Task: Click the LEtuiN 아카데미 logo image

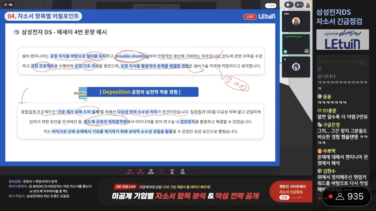Action: click(x=342, y=40)
